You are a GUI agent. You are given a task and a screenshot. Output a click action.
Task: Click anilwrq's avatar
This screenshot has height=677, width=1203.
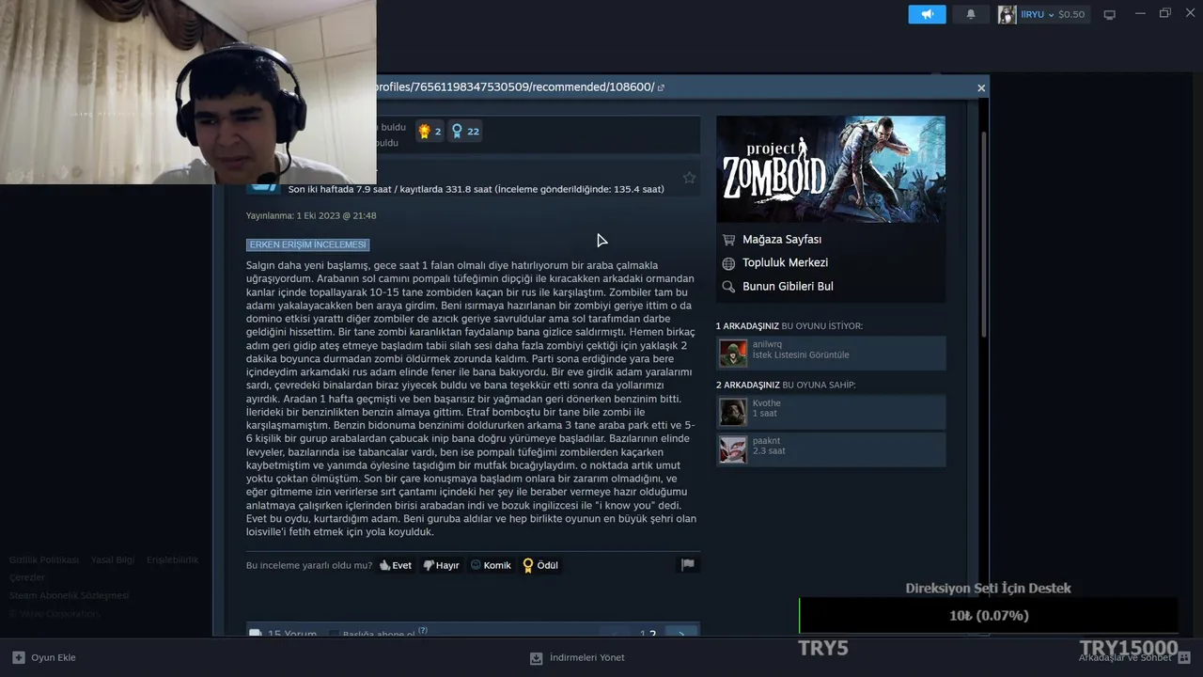point(733,354)
